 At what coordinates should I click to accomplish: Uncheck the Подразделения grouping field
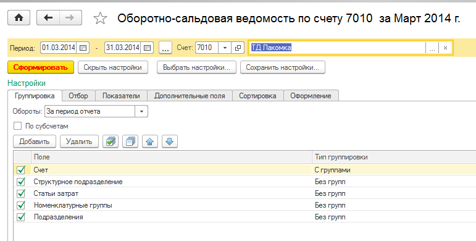[21, 217]
